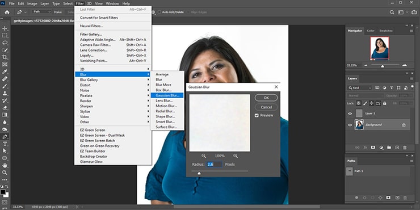Select the Hand tool
The height and width of the screenshot is (210, 420).
(5, 166)
